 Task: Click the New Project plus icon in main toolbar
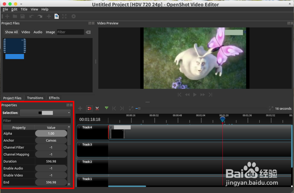(x=7, y=16)
